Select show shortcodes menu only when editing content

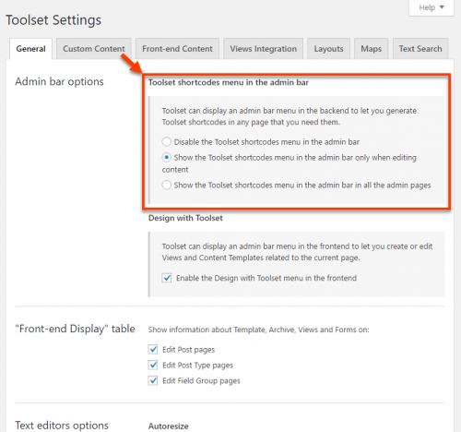(x=167, y=158)
